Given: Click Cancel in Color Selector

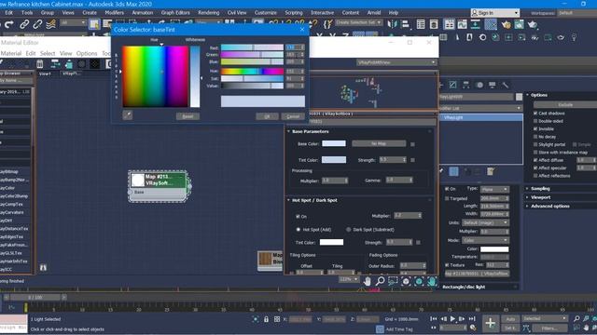Looking at the screenshot, I should point(293,116).
